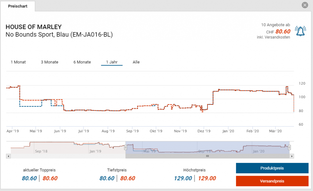
Task: Select the 6 Monate time range
Action: tap(82, 62)
